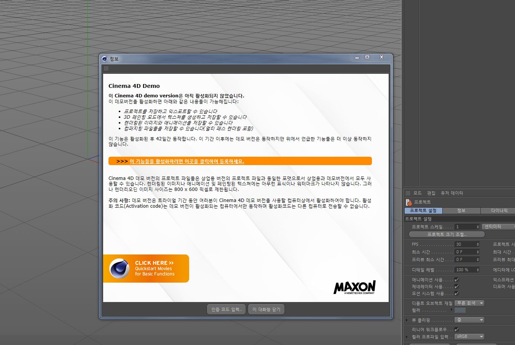Close the 정보 dialog with the X button
Viewport: 515px width, 345px height.
[381, 57]
